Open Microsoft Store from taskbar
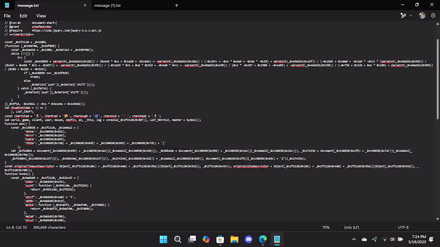 tap(220, 239)
